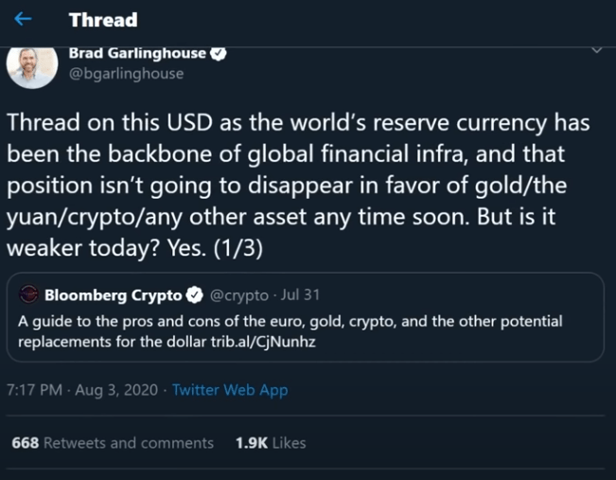Viewport: 616px width, 480px height.
Task: View the 1.9K Likes list
Action: coord(271,443)
